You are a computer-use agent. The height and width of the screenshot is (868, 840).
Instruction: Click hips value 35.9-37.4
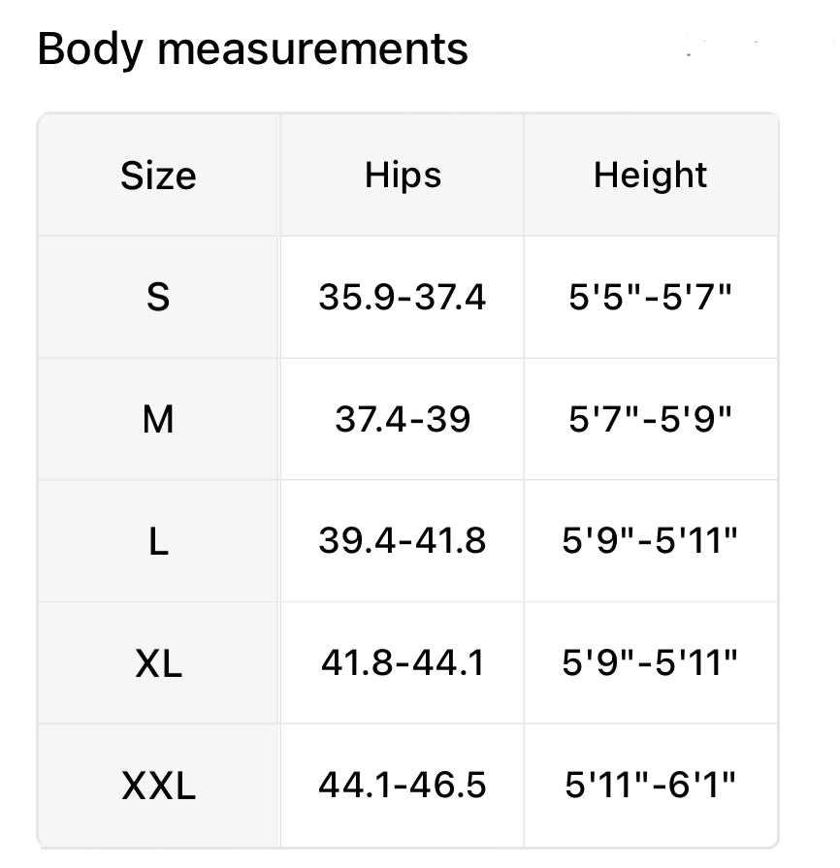(x=403, y=297)
